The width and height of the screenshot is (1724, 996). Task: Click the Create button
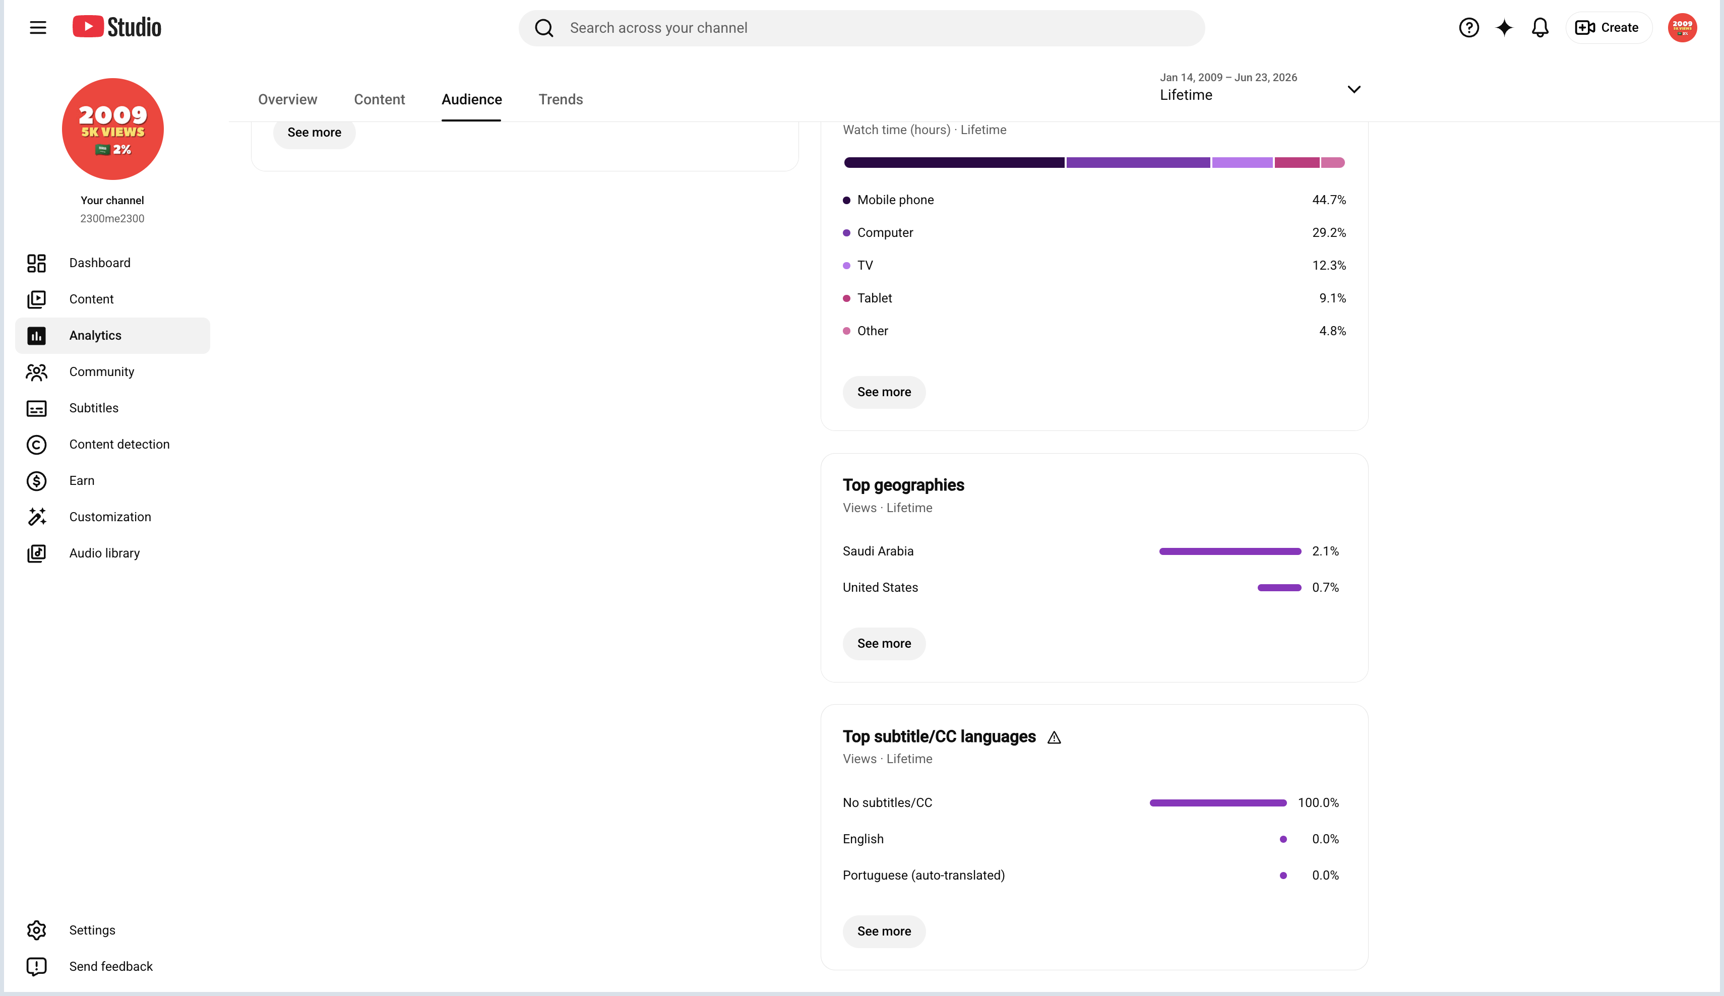(1608, 27)
